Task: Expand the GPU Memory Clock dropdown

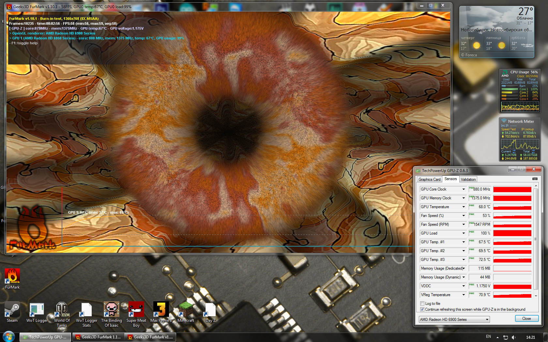Action: [x=464, y=198]
